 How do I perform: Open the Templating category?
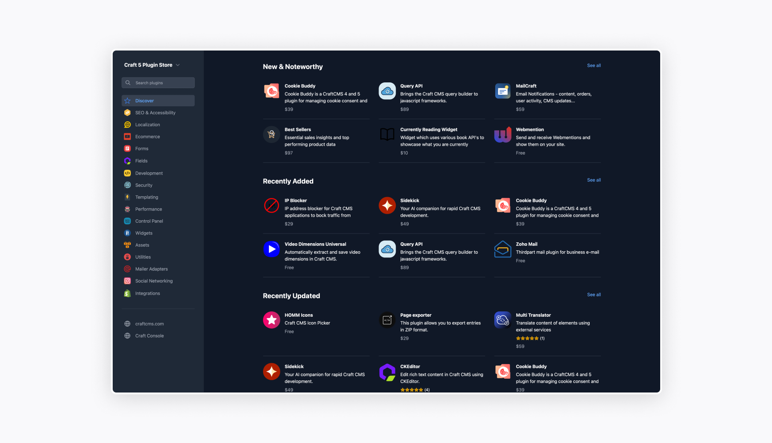click(146, 197)
